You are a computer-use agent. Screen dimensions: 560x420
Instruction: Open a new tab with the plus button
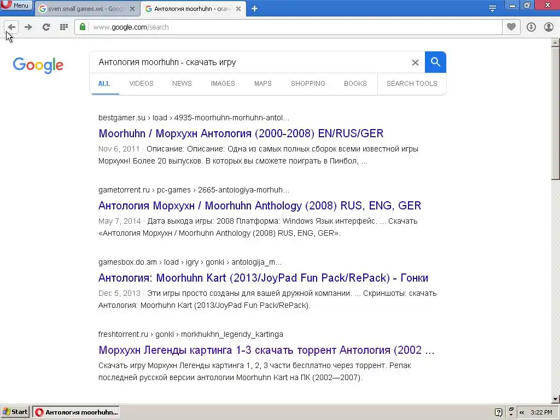coord(254,9)
